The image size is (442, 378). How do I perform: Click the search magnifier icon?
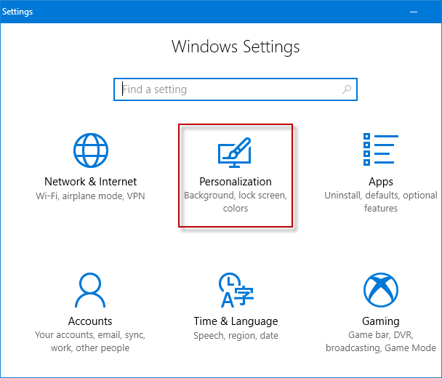[347, 89]
